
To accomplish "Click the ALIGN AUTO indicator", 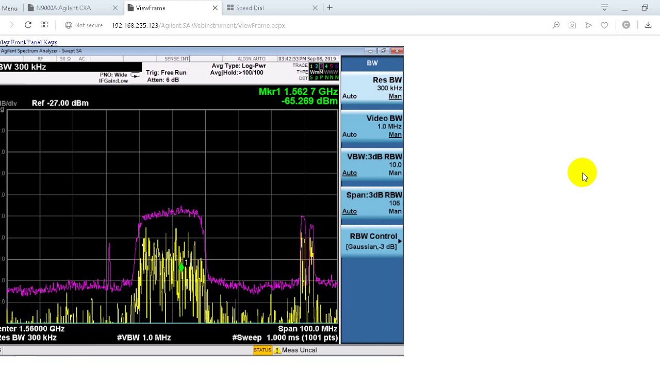I will [x=252, y=59].
